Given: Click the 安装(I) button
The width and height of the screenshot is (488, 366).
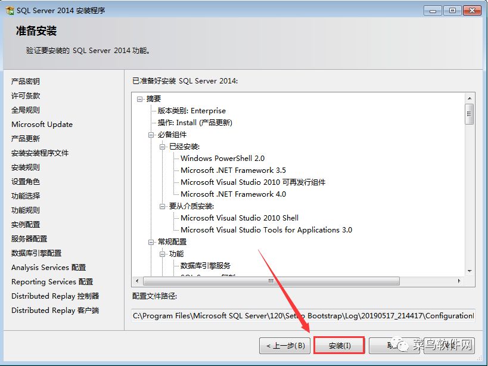Looking at the screenshot, I should coord(338,345).
